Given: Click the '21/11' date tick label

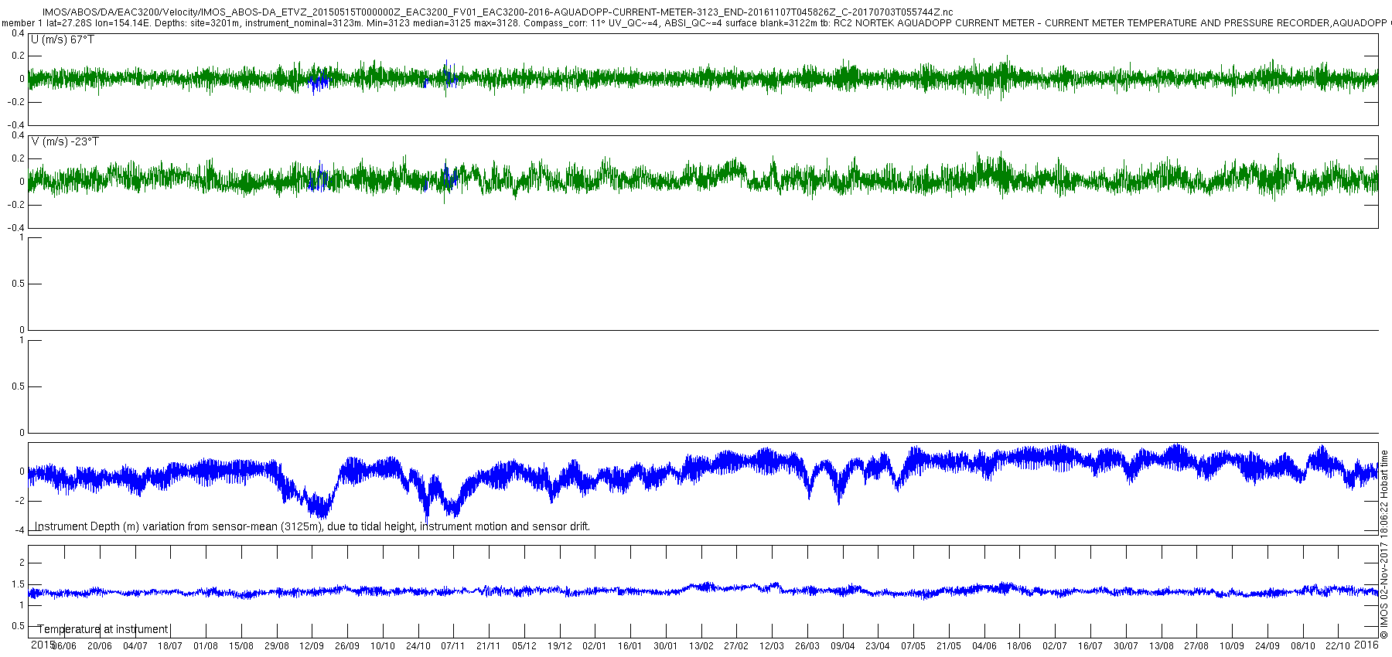Looking at the screenshot, I should [x=489, y=646].
